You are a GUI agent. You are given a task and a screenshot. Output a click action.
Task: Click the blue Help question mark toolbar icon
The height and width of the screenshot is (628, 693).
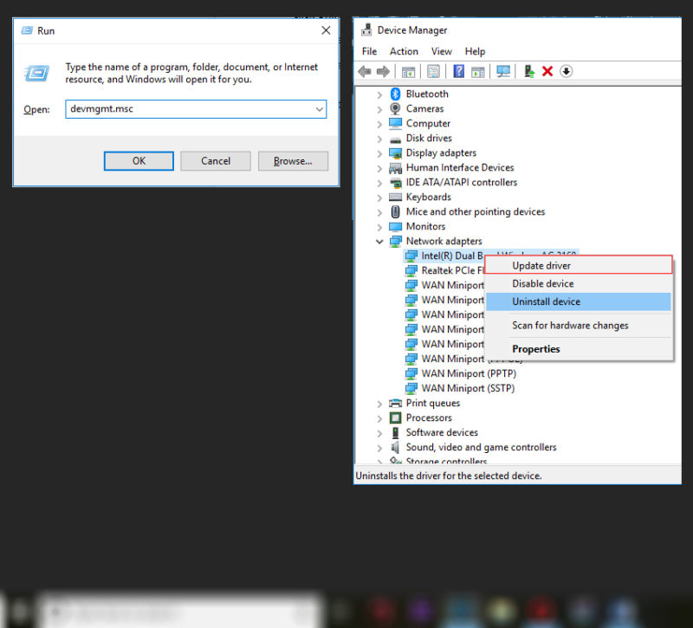click(458, 72)
